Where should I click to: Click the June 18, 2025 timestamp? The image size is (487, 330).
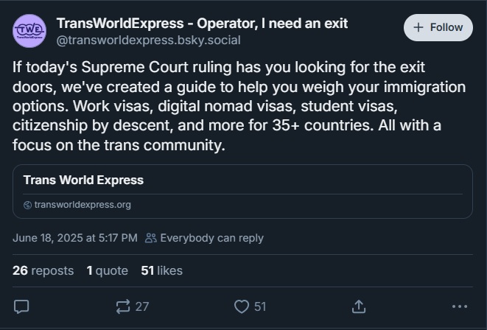pyautogui.click(x=75, y=238)
